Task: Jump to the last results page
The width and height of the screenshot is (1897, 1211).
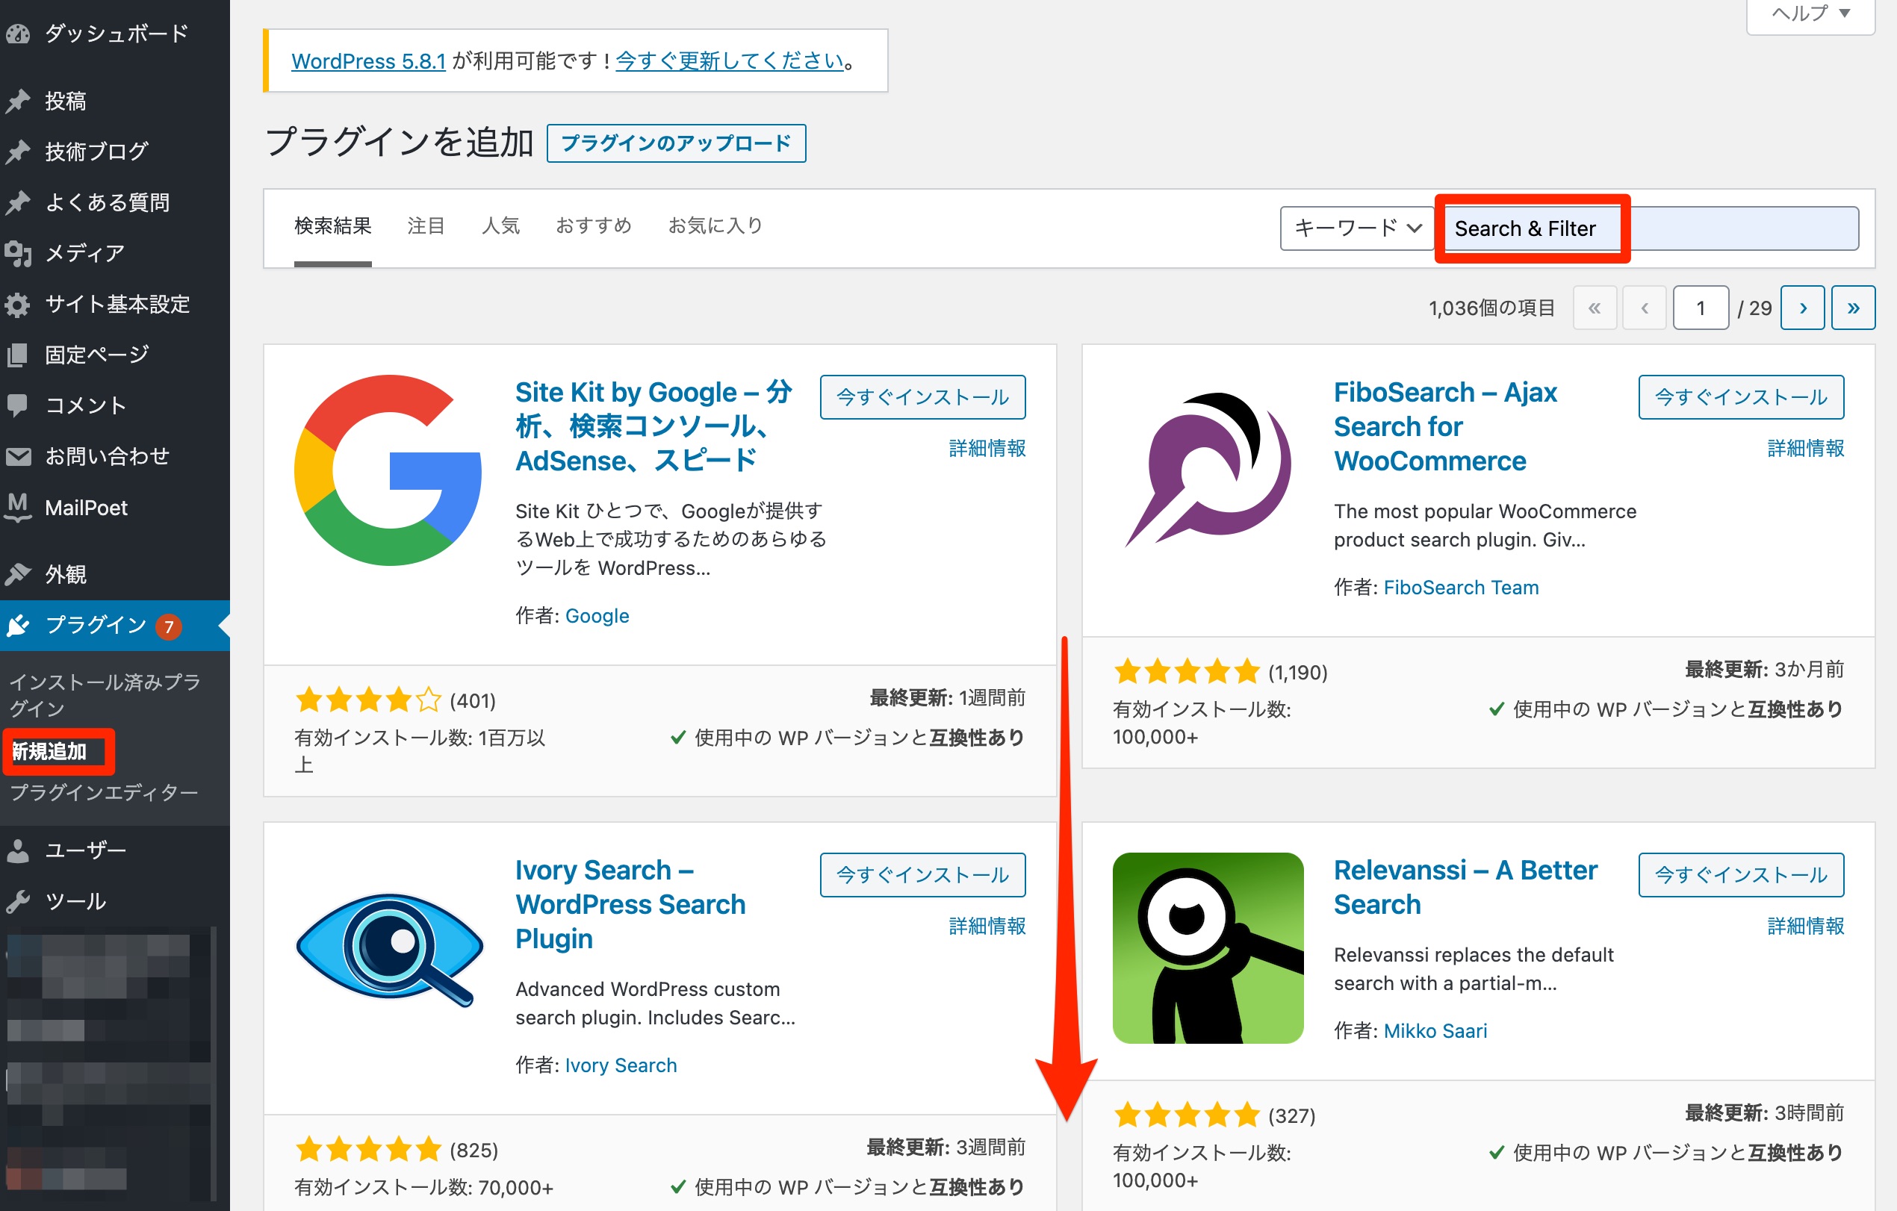Action: pos(1853,308)
